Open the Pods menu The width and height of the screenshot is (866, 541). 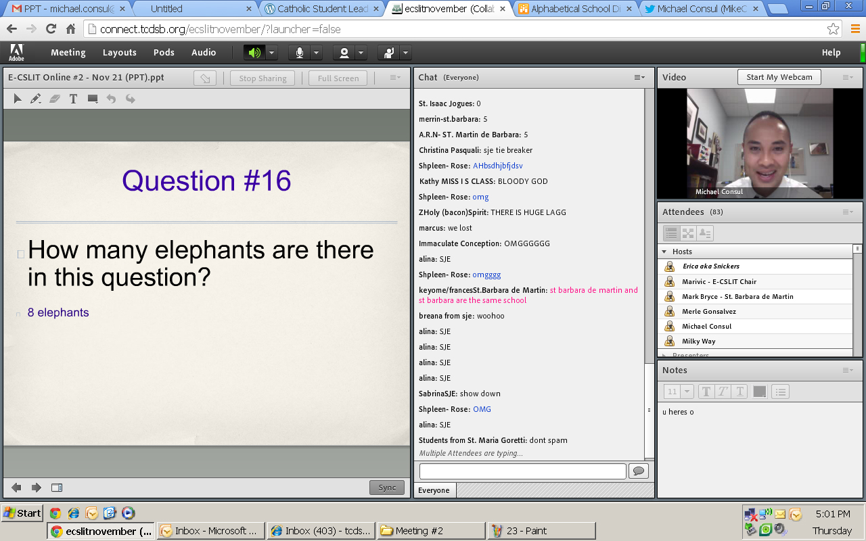(164, 53)
